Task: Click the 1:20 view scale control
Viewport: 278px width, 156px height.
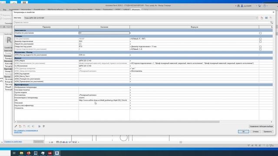Action: click(x=51, y=142)
